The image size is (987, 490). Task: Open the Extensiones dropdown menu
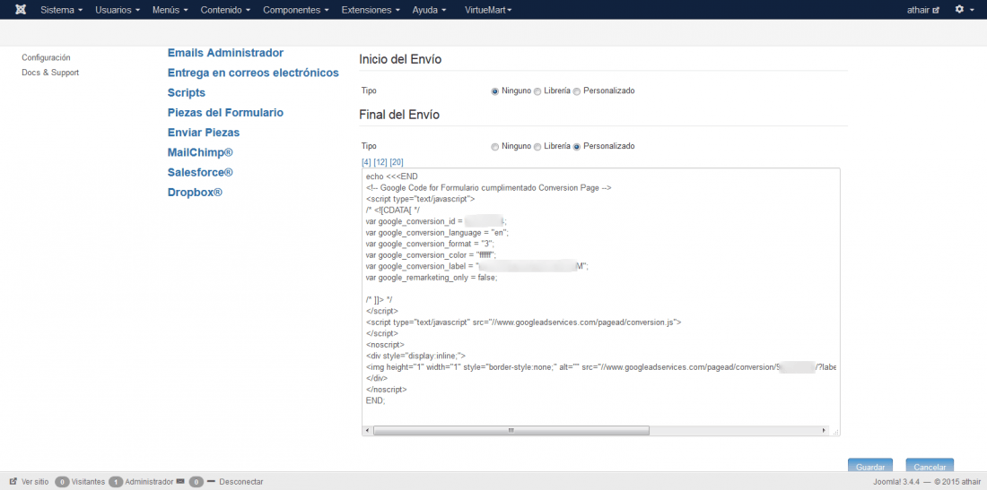[x=370, y=10]
